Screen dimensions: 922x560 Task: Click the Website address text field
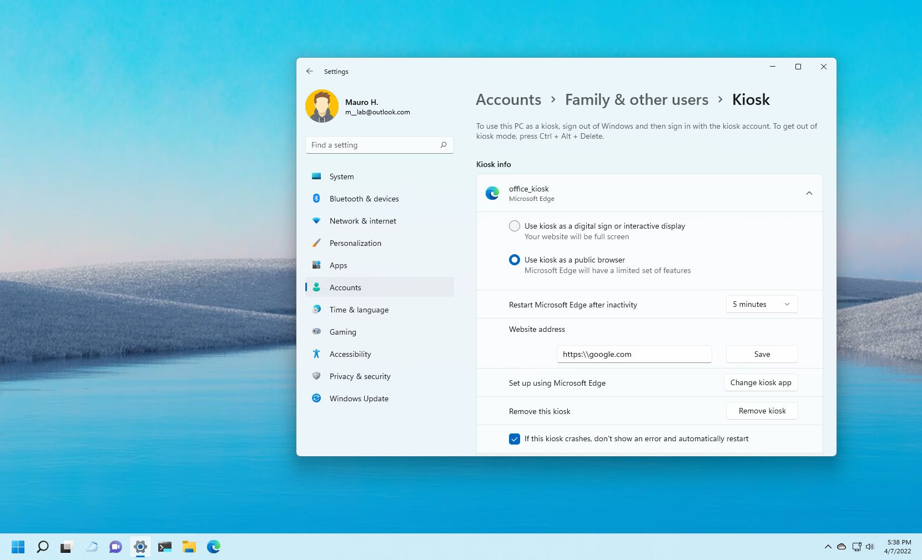click(x=634, y=354)
